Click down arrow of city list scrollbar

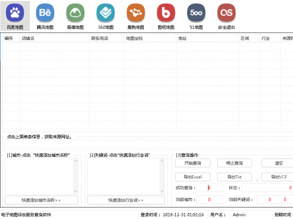pos(76,191)
